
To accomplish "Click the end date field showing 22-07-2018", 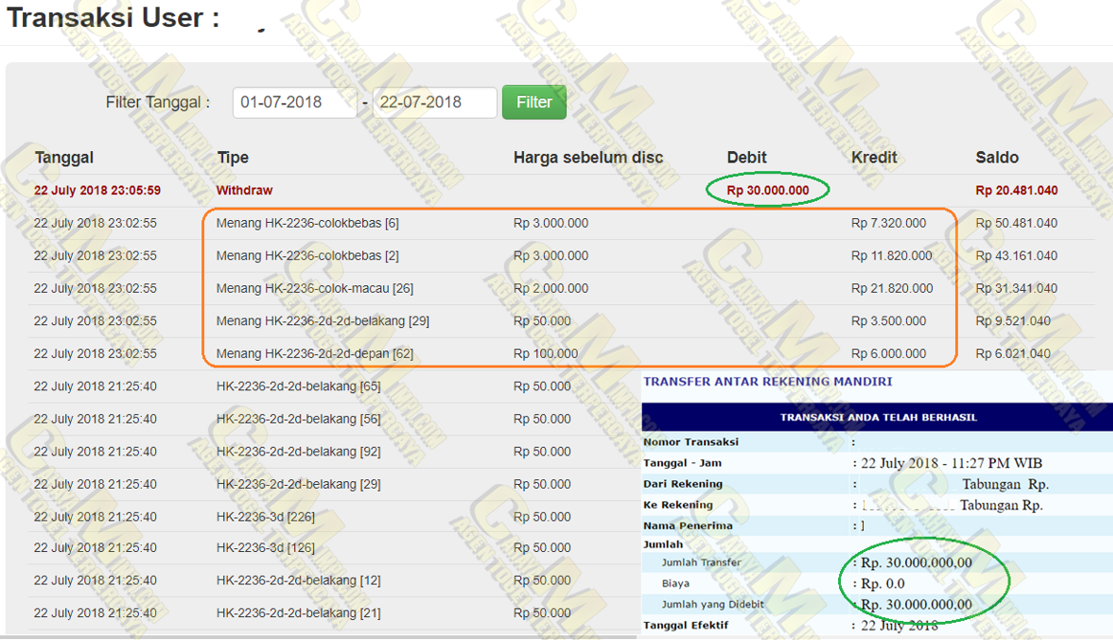I will point(434,102).
